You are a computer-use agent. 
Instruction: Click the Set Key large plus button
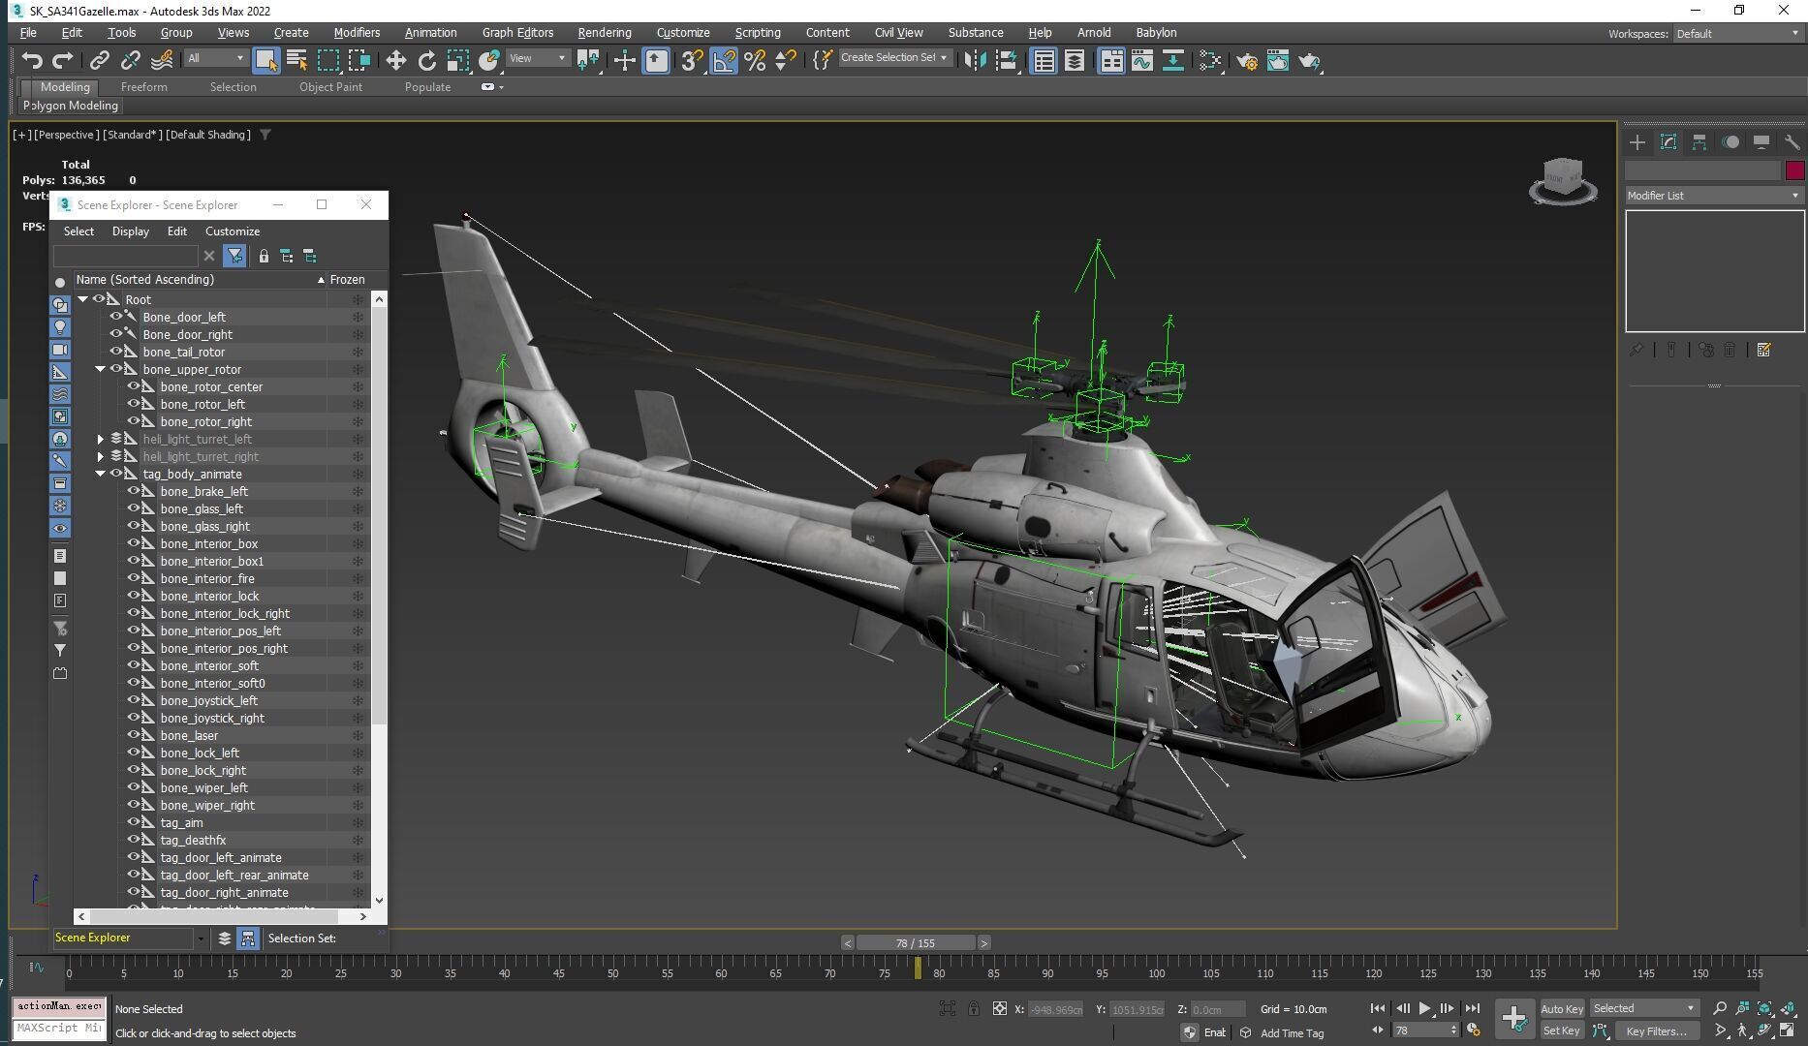point(1514,1018)
